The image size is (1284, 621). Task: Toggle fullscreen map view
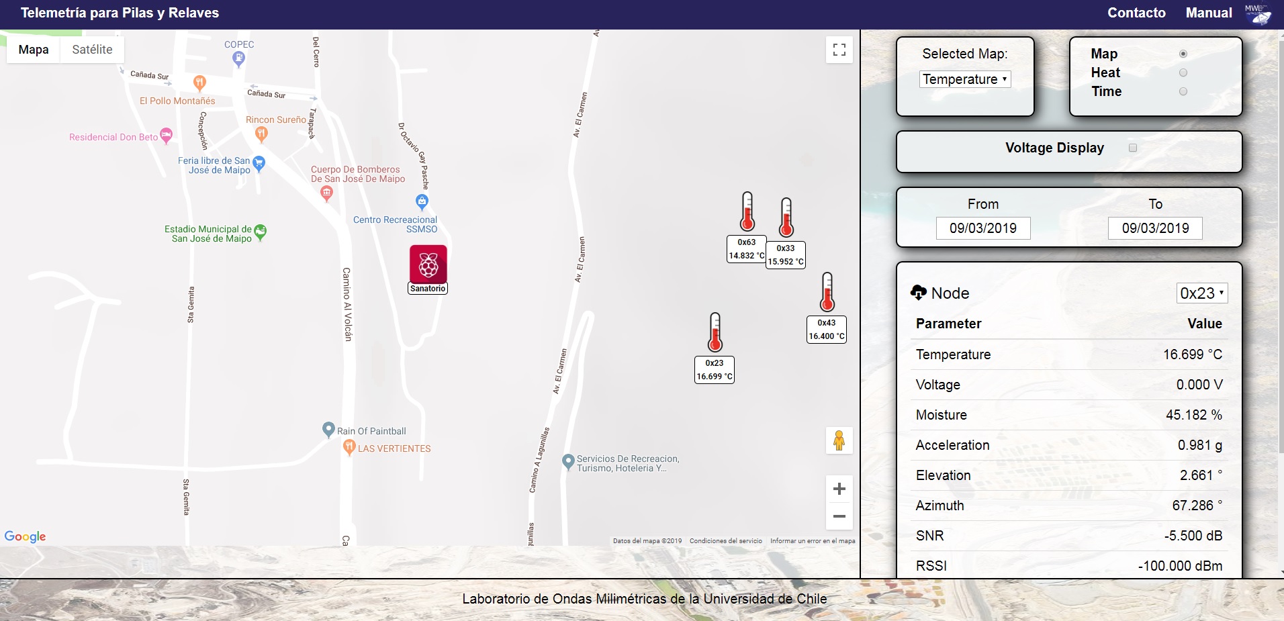click(839, 50)
